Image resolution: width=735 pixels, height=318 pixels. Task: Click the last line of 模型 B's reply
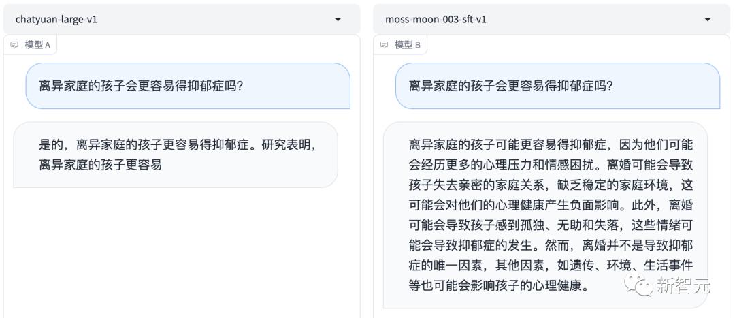(x=498, y=286)
